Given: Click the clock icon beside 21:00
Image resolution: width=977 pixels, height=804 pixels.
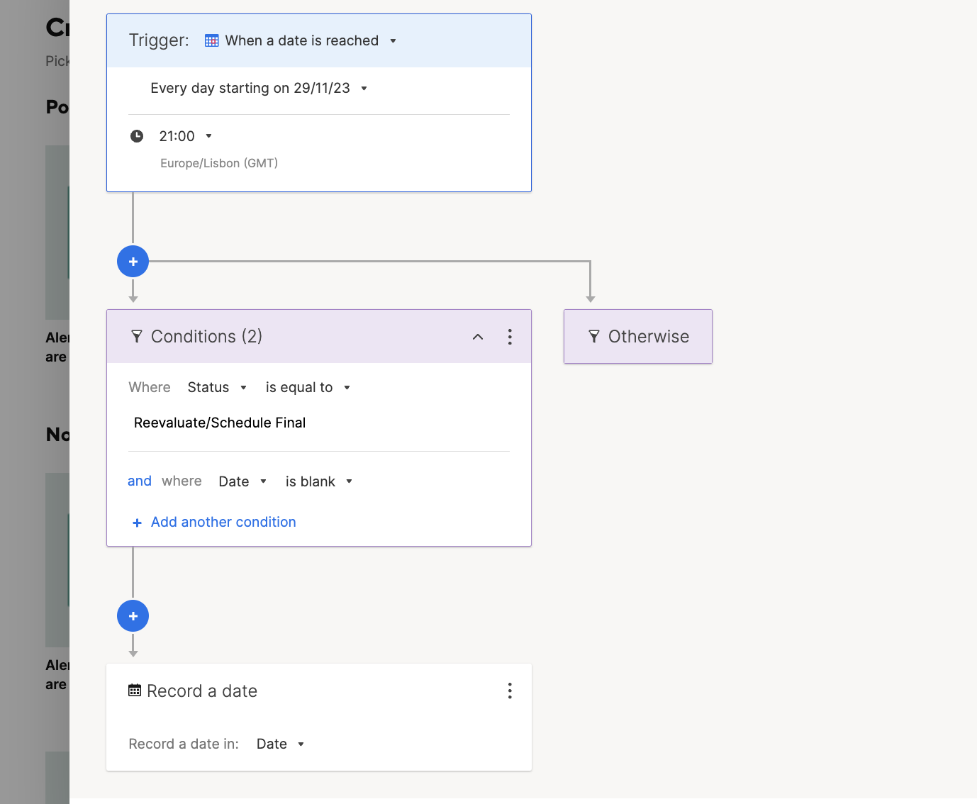Looking at the screenshot, I should (x=137, y=136).
